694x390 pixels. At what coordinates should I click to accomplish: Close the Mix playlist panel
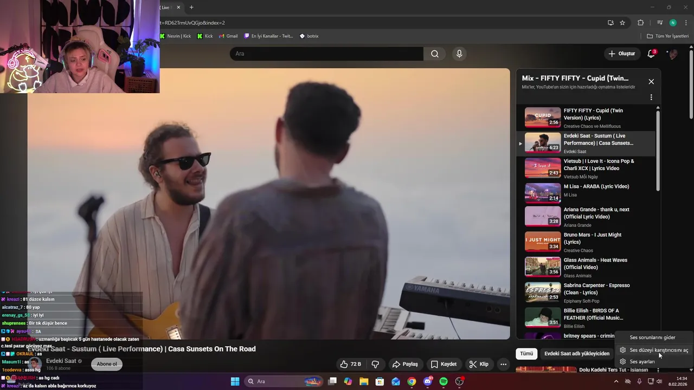[651, 81]
